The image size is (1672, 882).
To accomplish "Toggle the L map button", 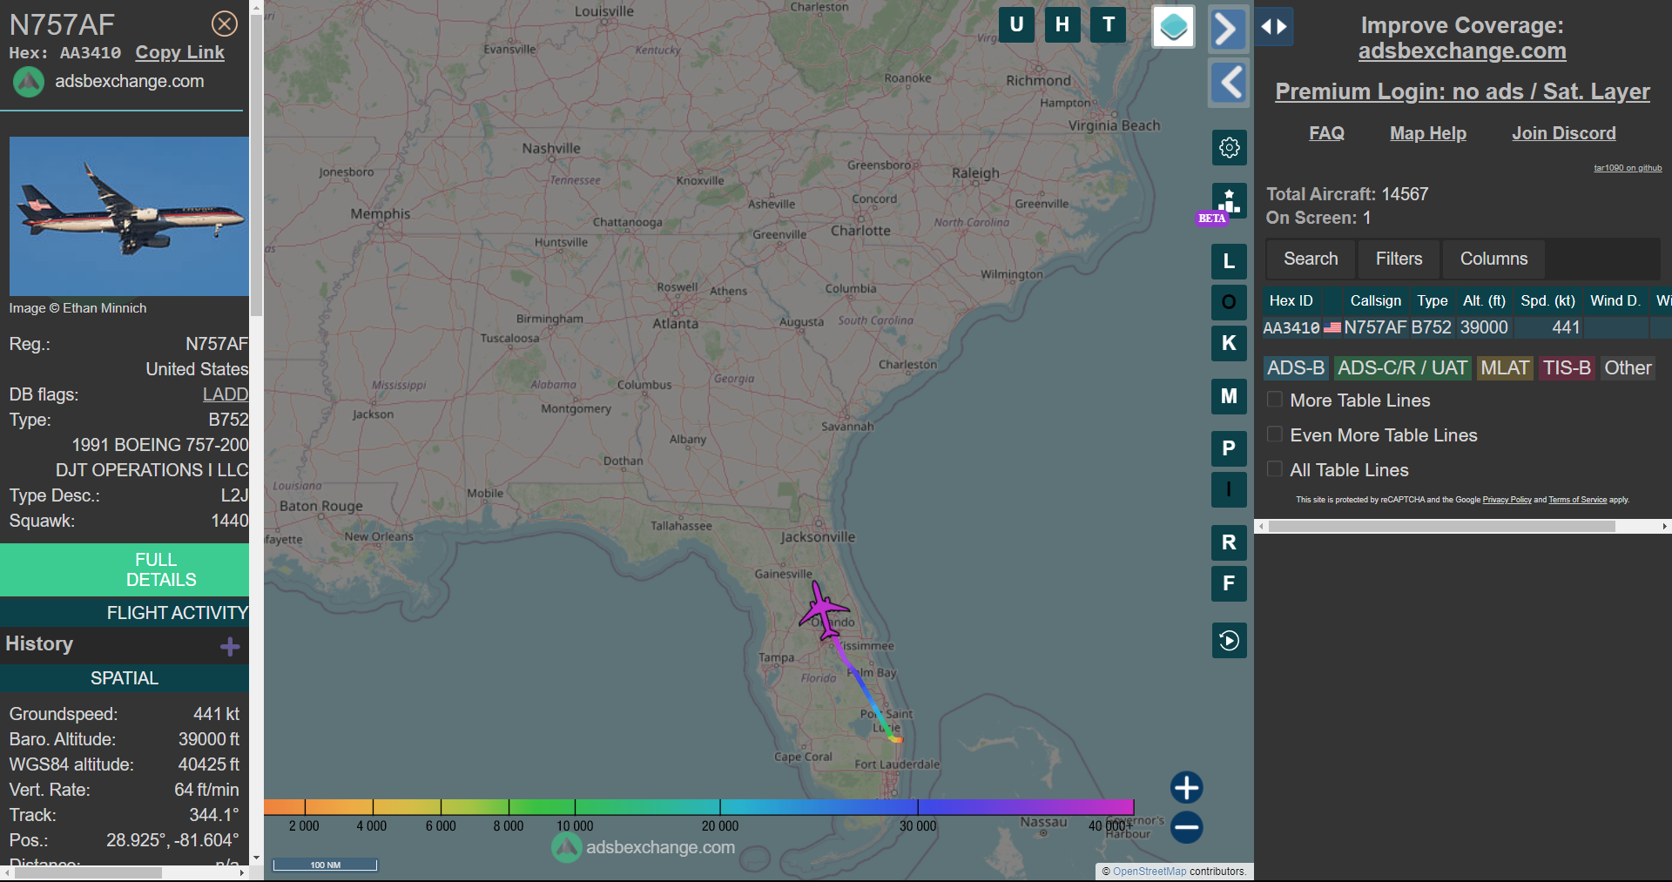I will (x=1229, y=260).
